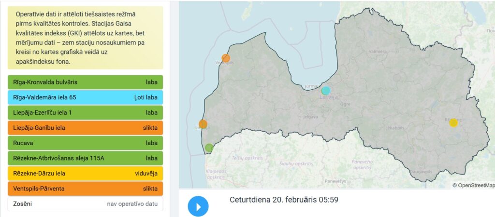
Task: Click the Zosēni station without data
Action: pos(86,204)
